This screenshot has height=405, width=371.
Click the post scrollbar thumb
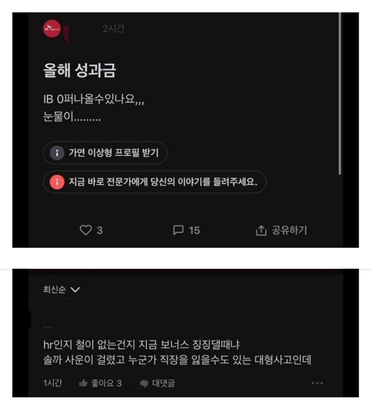pyautogui.click(x=339, y=93)
